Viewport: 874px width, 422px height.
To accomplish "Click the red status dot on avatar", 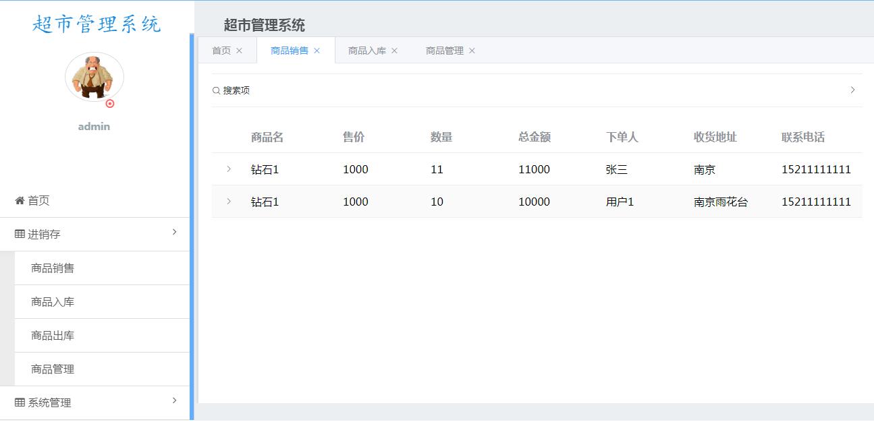I will pyautogui.click(x=110, y=103).
